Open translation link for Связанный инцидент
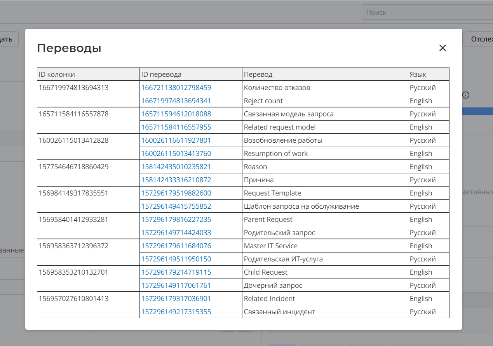Viewport: 493px width, 346px height. point(176,312)
